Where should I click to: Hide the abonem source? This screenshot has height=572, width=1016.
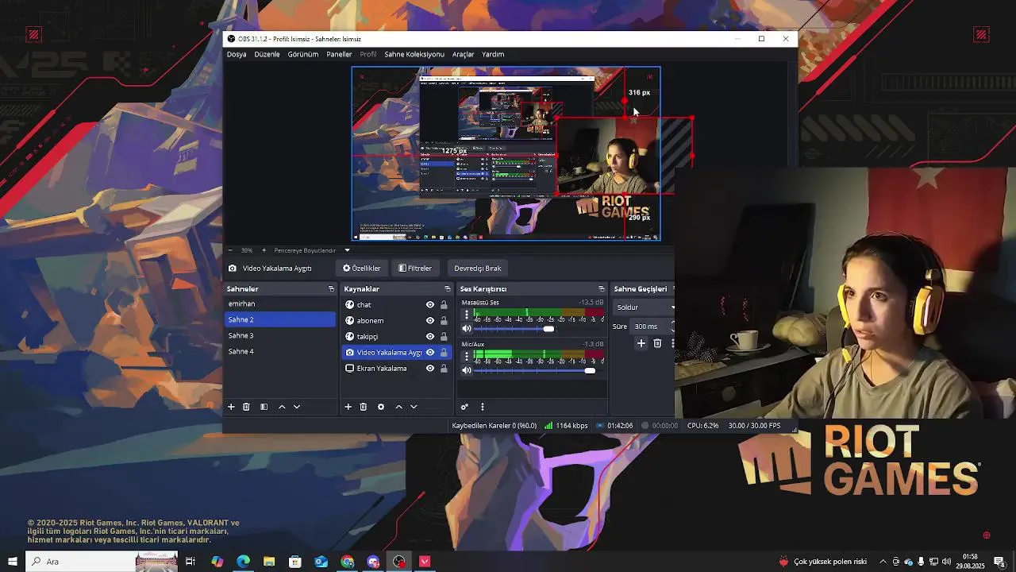430,321
